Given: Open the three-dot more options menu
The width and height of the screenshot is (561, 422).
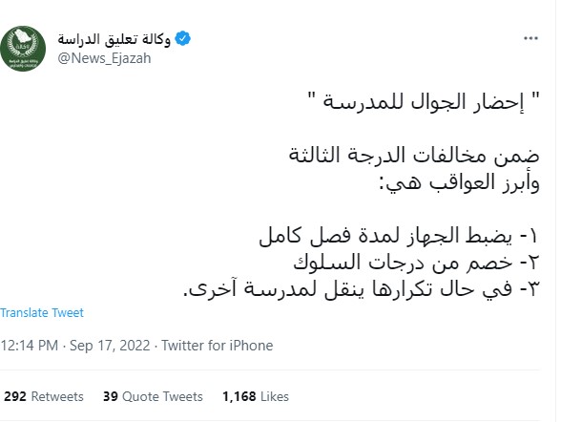Looking at the screenshot, I should 530,38.
